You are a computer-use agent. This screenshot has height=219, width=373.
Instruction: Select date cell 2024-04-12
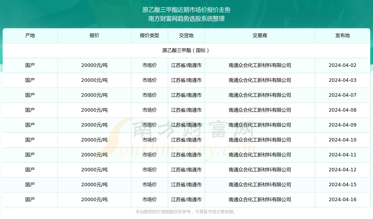pyautogui.click(x=343, y=170)
